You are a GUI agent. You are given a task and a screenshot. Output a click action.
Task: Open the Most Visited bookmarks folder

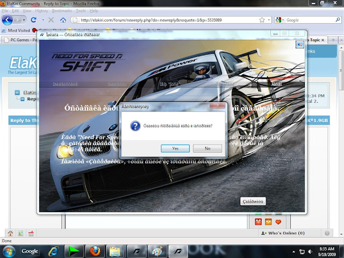16,31
